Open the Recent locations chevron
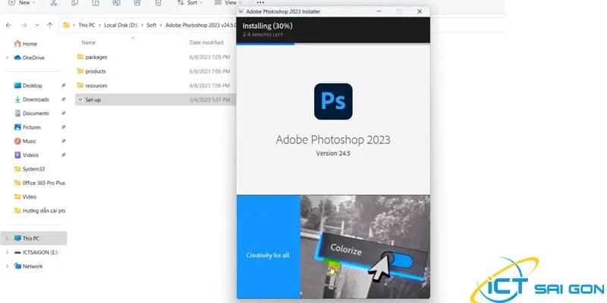The height and width of the screenshot is (303, 607). (37, 25)
